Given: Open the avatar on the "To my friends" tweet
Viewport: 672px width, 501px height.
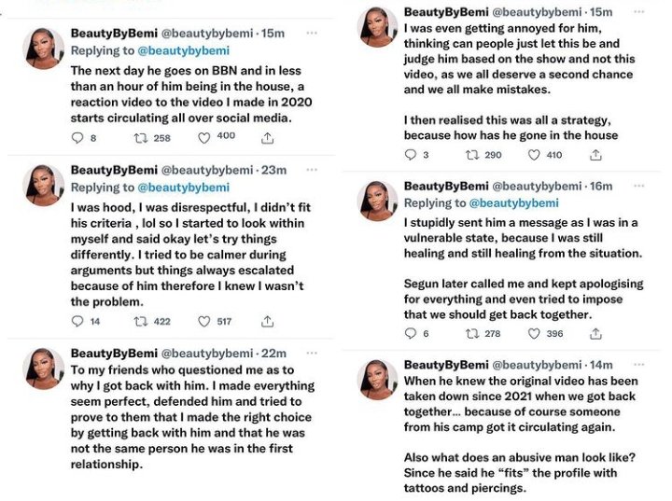Looking at the screenshot, I should tap(44, 369).
